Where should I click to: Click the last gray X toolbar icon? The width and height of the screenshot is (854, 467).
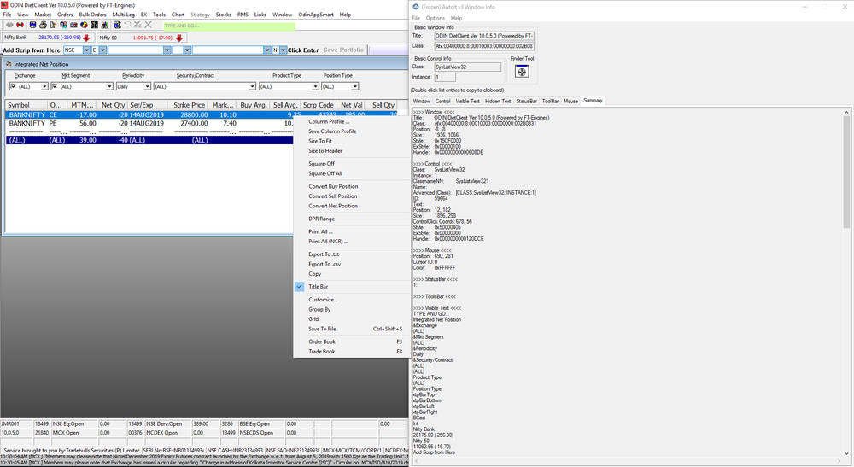(x=148, y=25)
